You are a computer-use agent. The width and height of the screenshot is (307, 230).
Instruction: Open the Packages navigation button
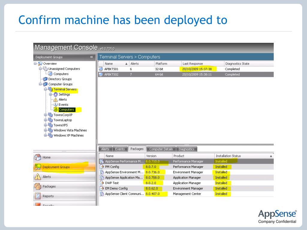(x=64, y=186)
